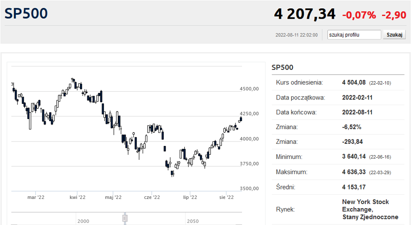This screenshot has height=225, width=412.
Task: Click the 'szukaj profilu' search field
Action: click(354, 35)
